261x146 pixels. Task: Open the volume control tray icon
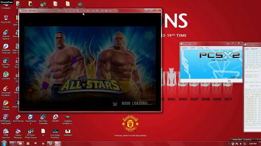241,144
